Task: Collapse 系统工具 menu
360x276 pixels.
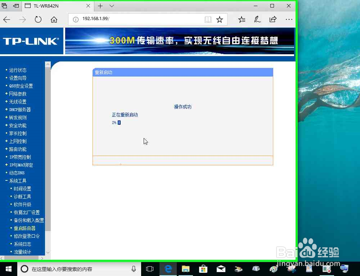Action: pyautogui.click(x=18, y=181)
